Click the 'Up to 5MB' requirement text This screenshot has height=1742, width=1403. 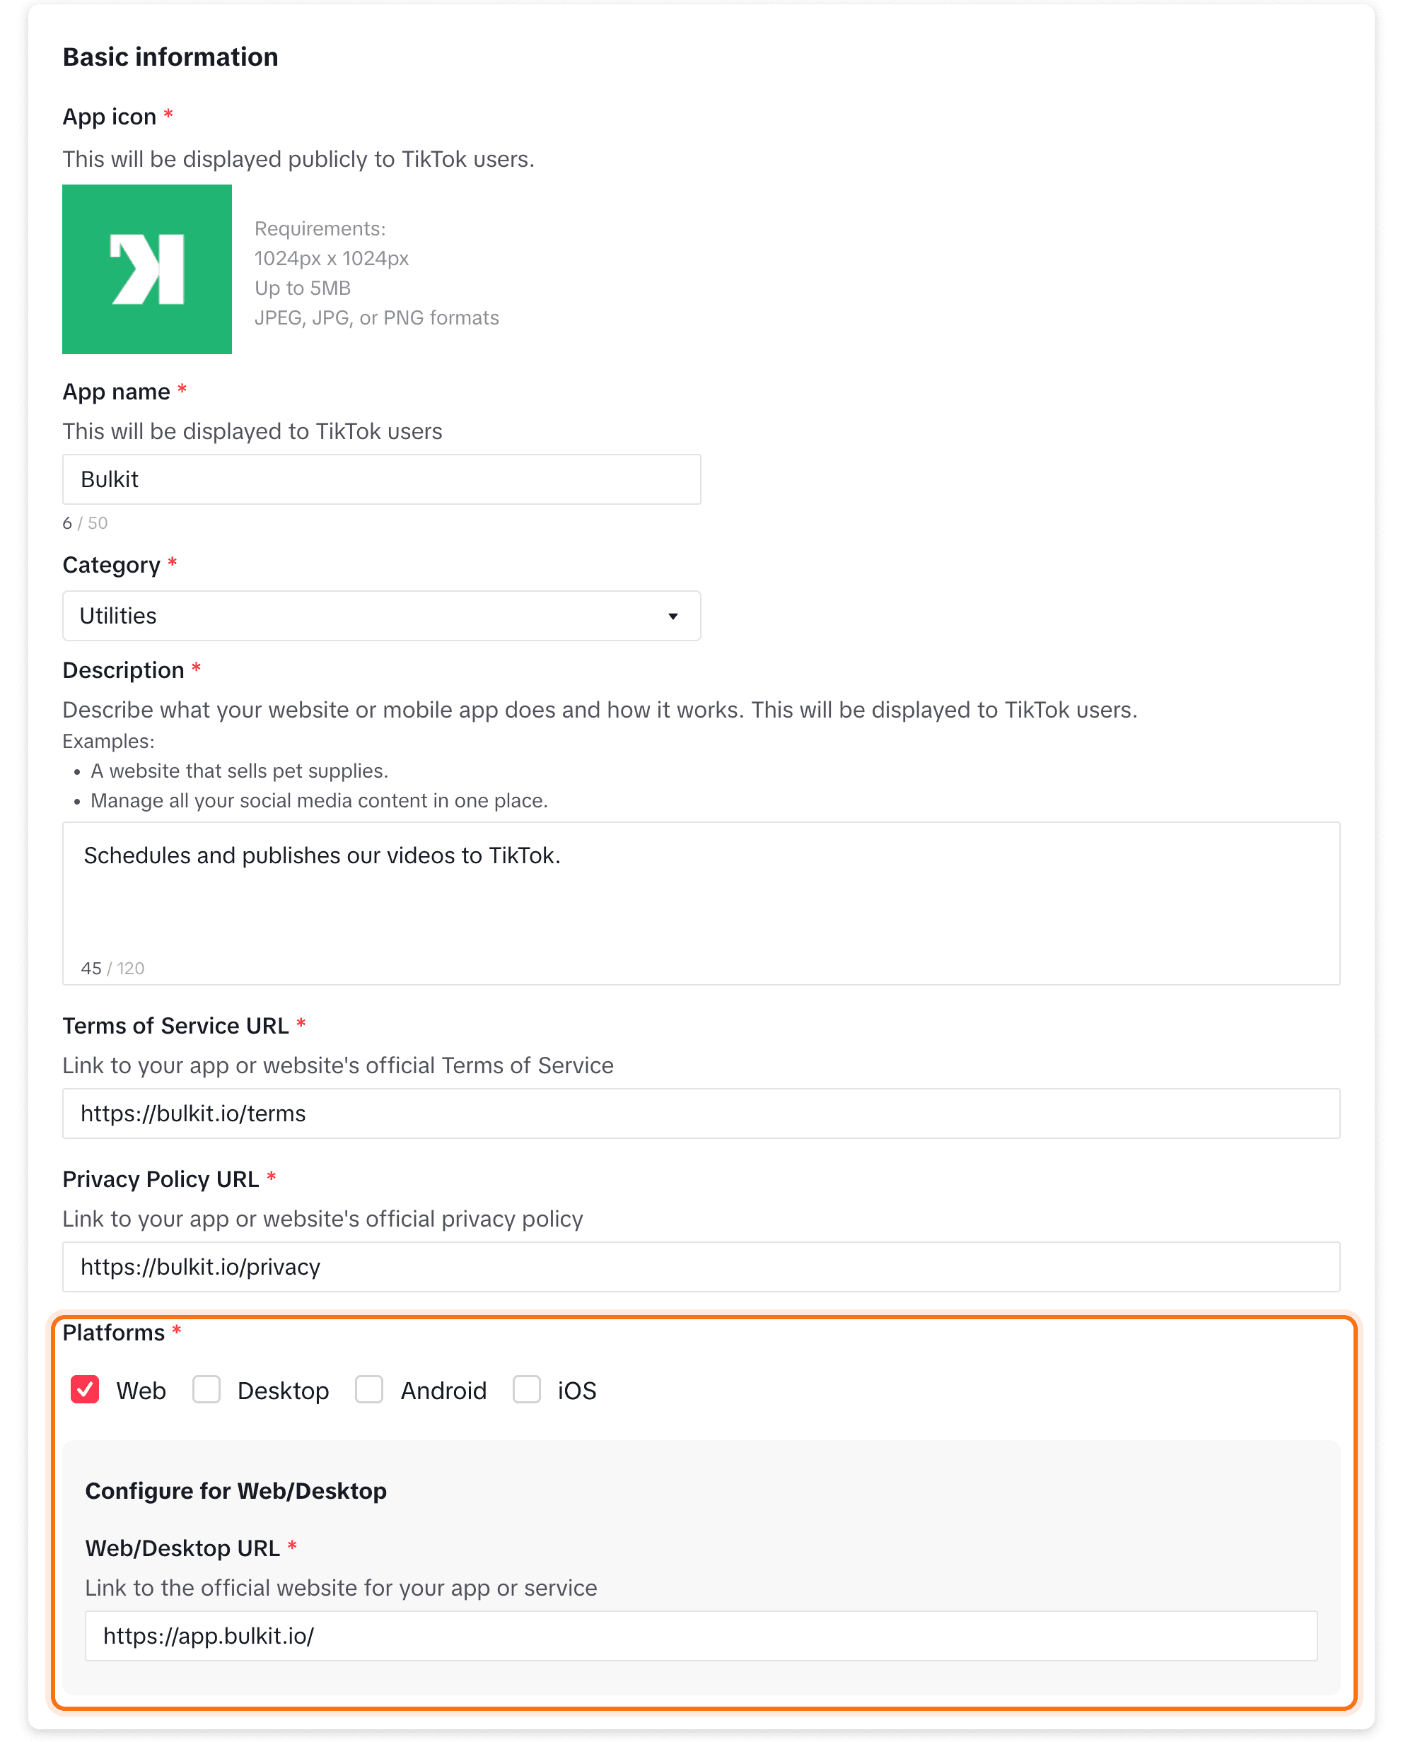302,288
